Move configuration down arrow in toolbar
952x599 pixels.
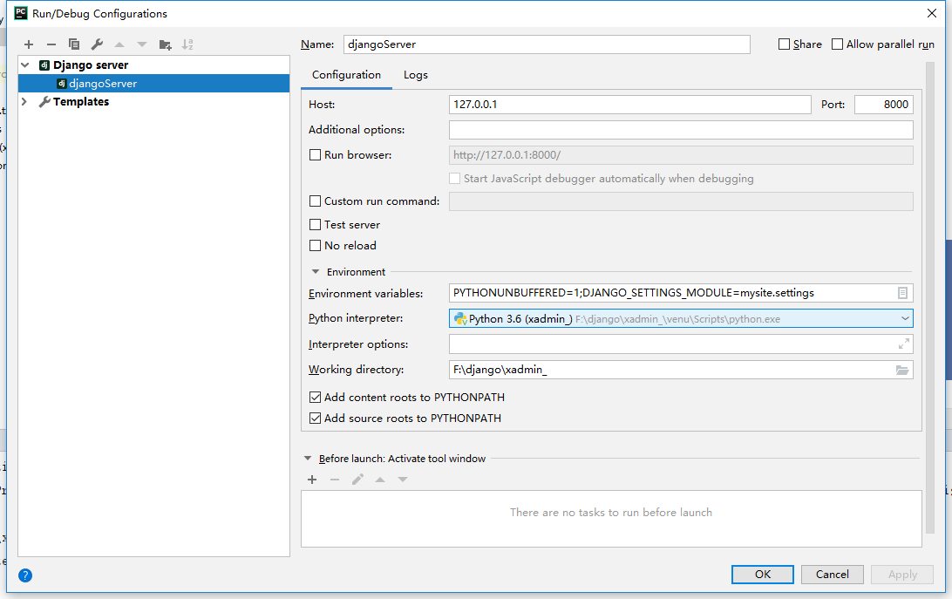pyautogui.click(x=142, y=44)
